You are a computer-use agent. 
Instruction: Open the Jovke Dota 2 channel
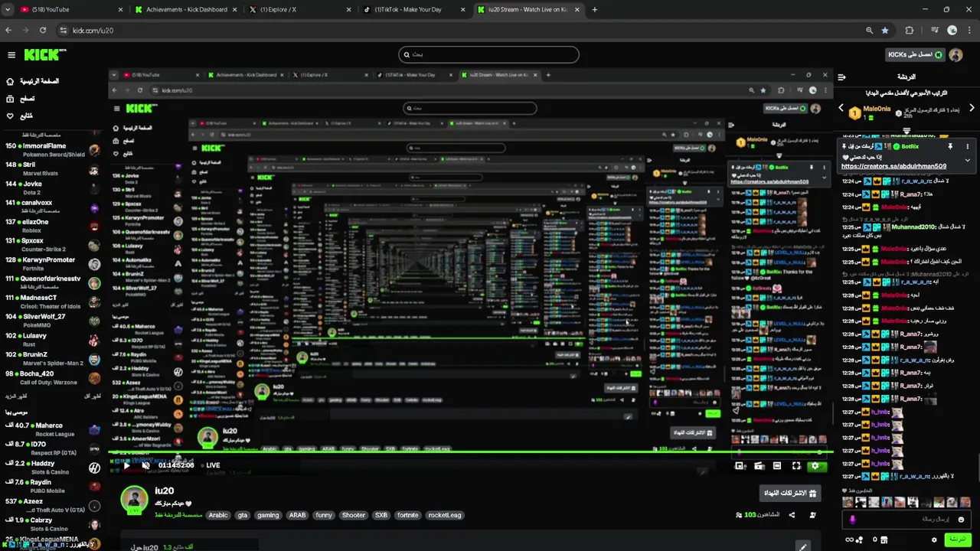[x=52, y=187]
